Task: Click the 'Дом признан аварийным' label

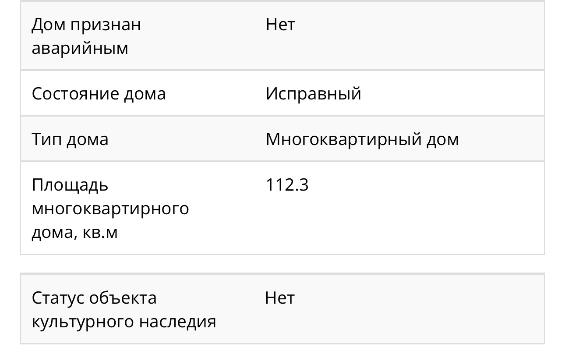Action: click(x=86, y=36)
